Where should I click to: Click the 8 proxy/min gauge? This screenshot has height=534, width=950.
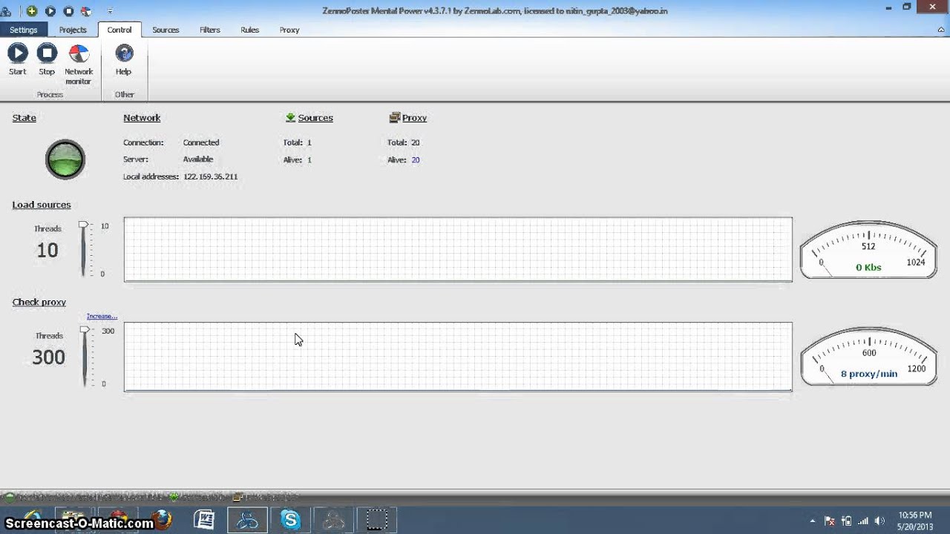[868, 357]
